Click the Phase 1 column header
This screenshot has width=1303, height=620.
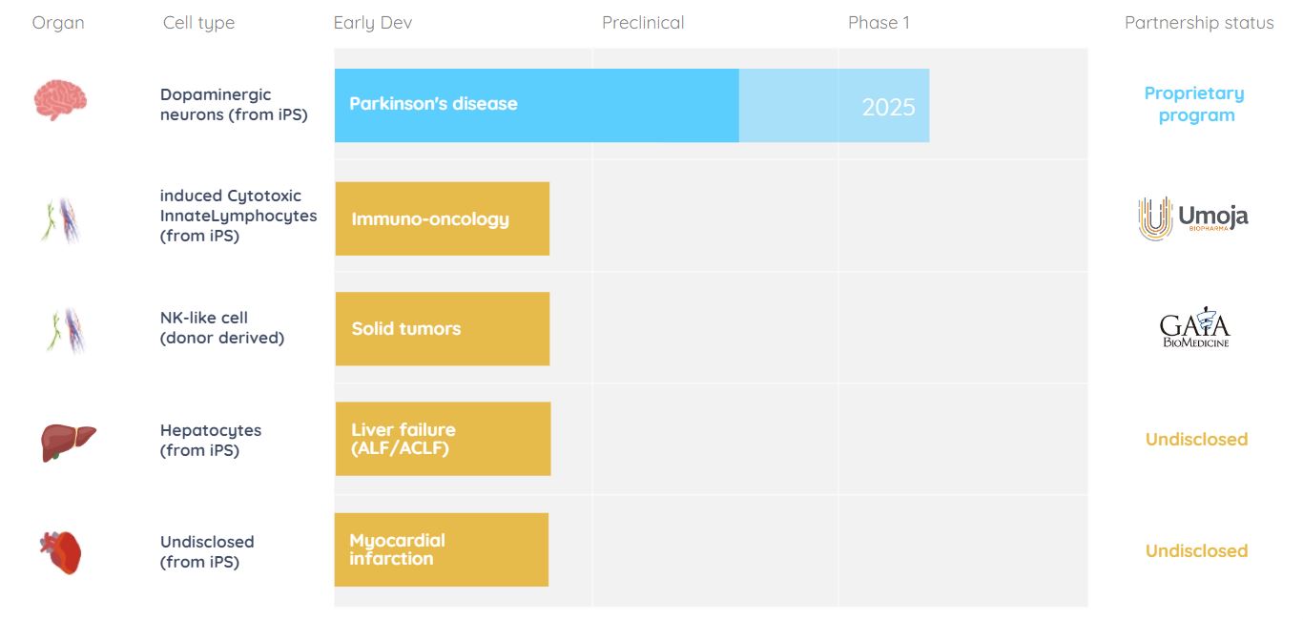coord(879,23)
